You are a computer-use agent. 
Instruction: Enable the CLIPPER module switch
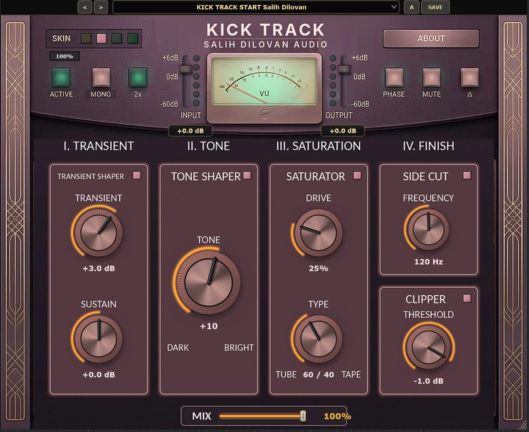pos(467,298)
